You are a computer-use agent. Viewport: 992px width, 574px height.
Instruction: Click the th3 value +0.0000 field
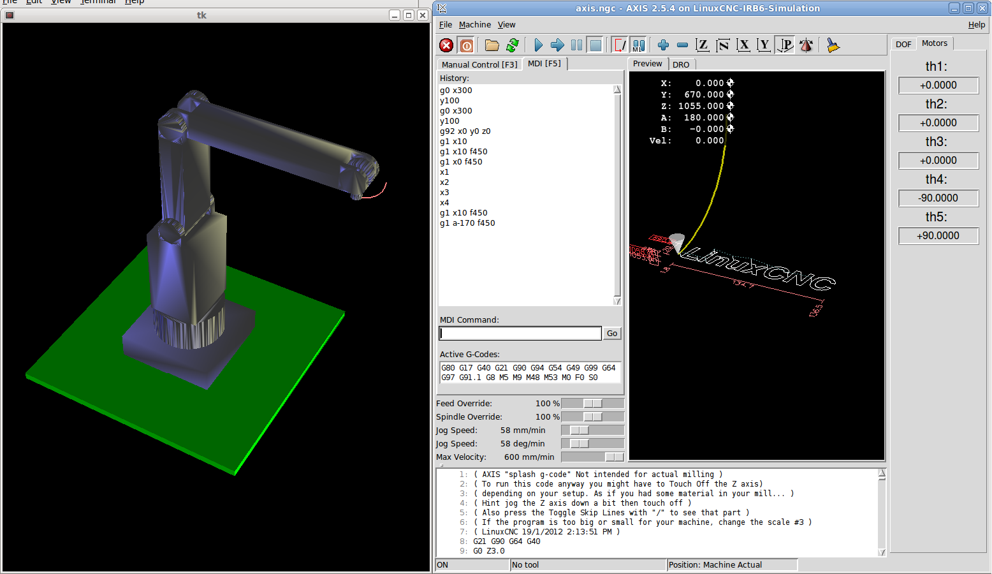click(938, 161)
